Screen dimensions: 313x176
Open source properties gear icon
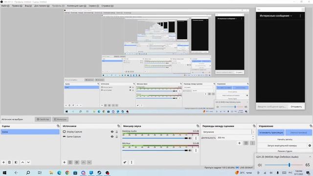[x=77, y=162]
